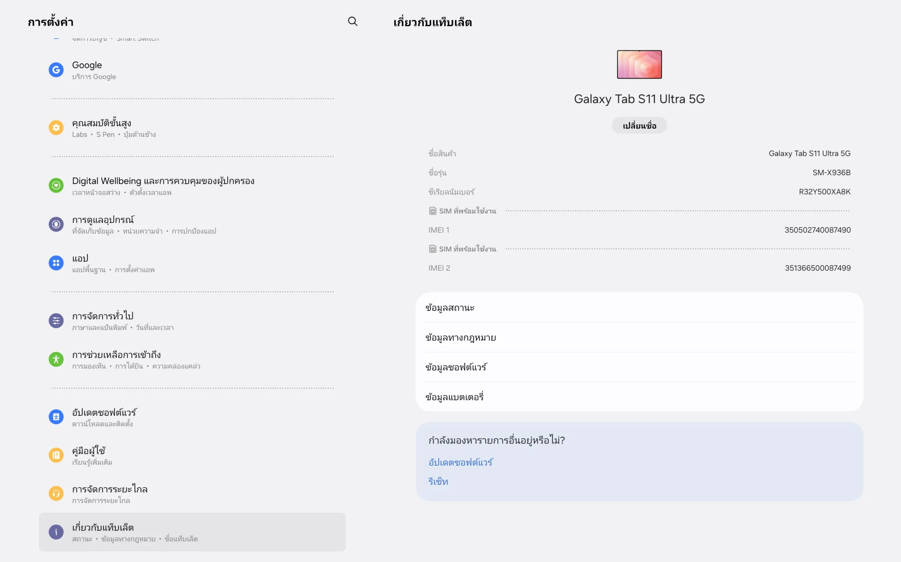Follow the รีเซ็ท reset link
The height and width of the screenshot is (562, 901).
point(438,481)
